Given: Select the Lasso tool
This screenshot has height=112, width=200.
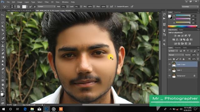Looking at the screenshot, I should click(3, 23).
